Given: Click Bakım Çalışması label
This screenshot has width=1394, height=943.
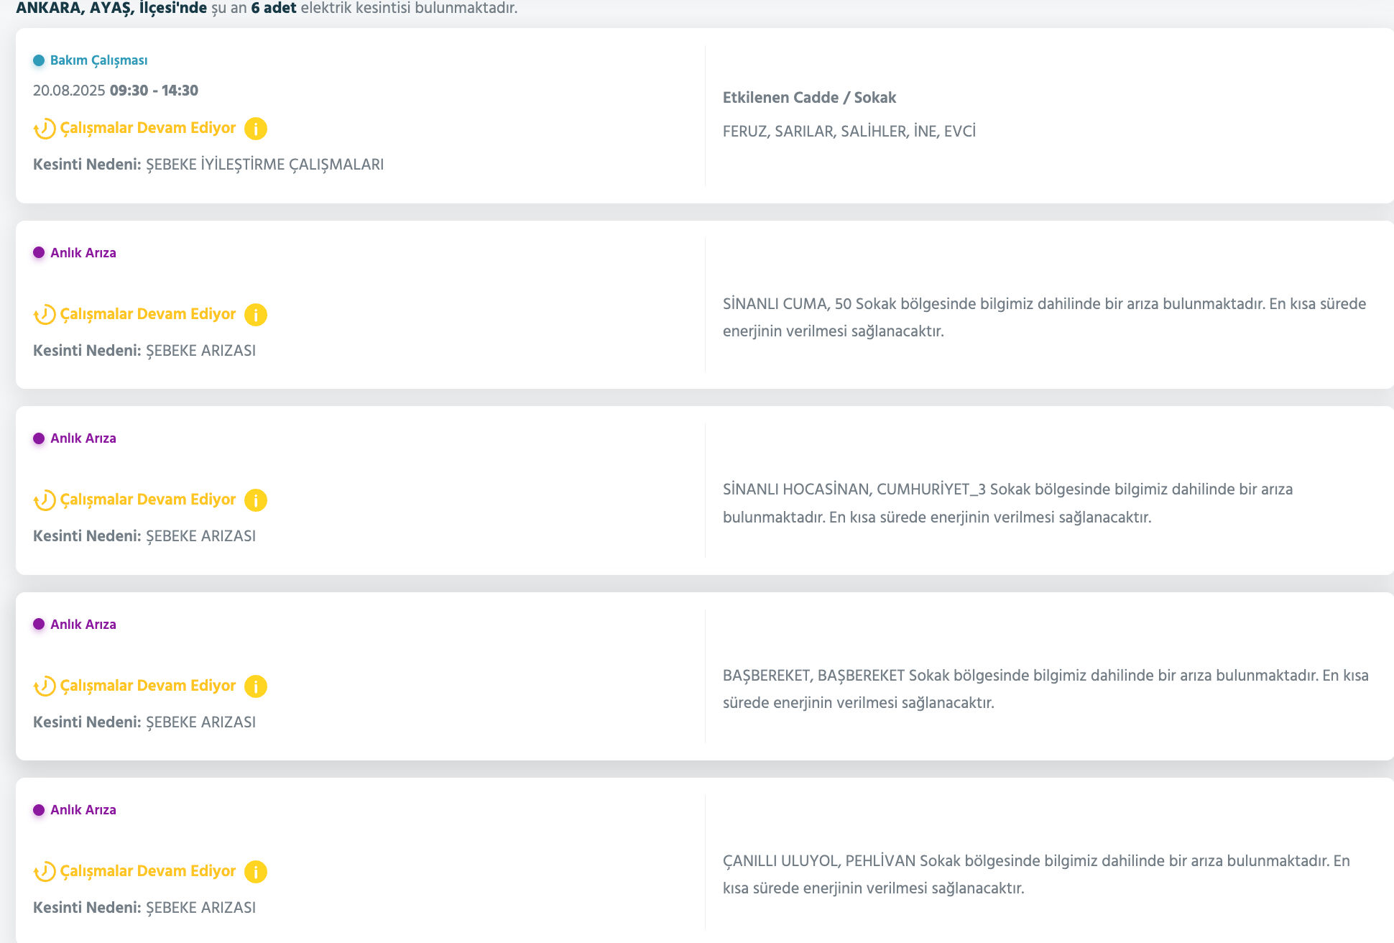Looking at the screenshot, I should pyautogui.click(x=98, y=60).
